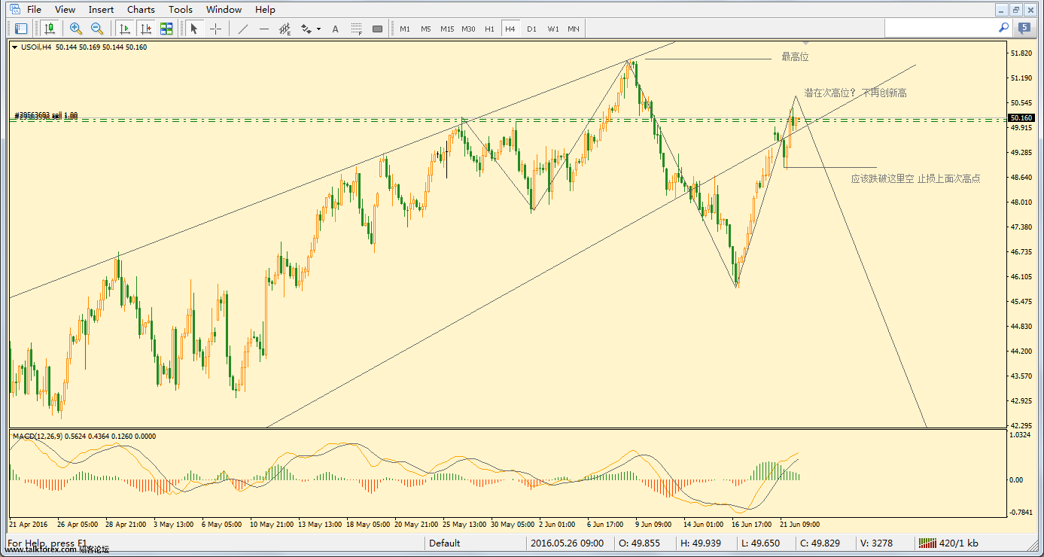Switch to M5 timeframe
Screen dimensions: 1044x557
(x=426, y=29)
